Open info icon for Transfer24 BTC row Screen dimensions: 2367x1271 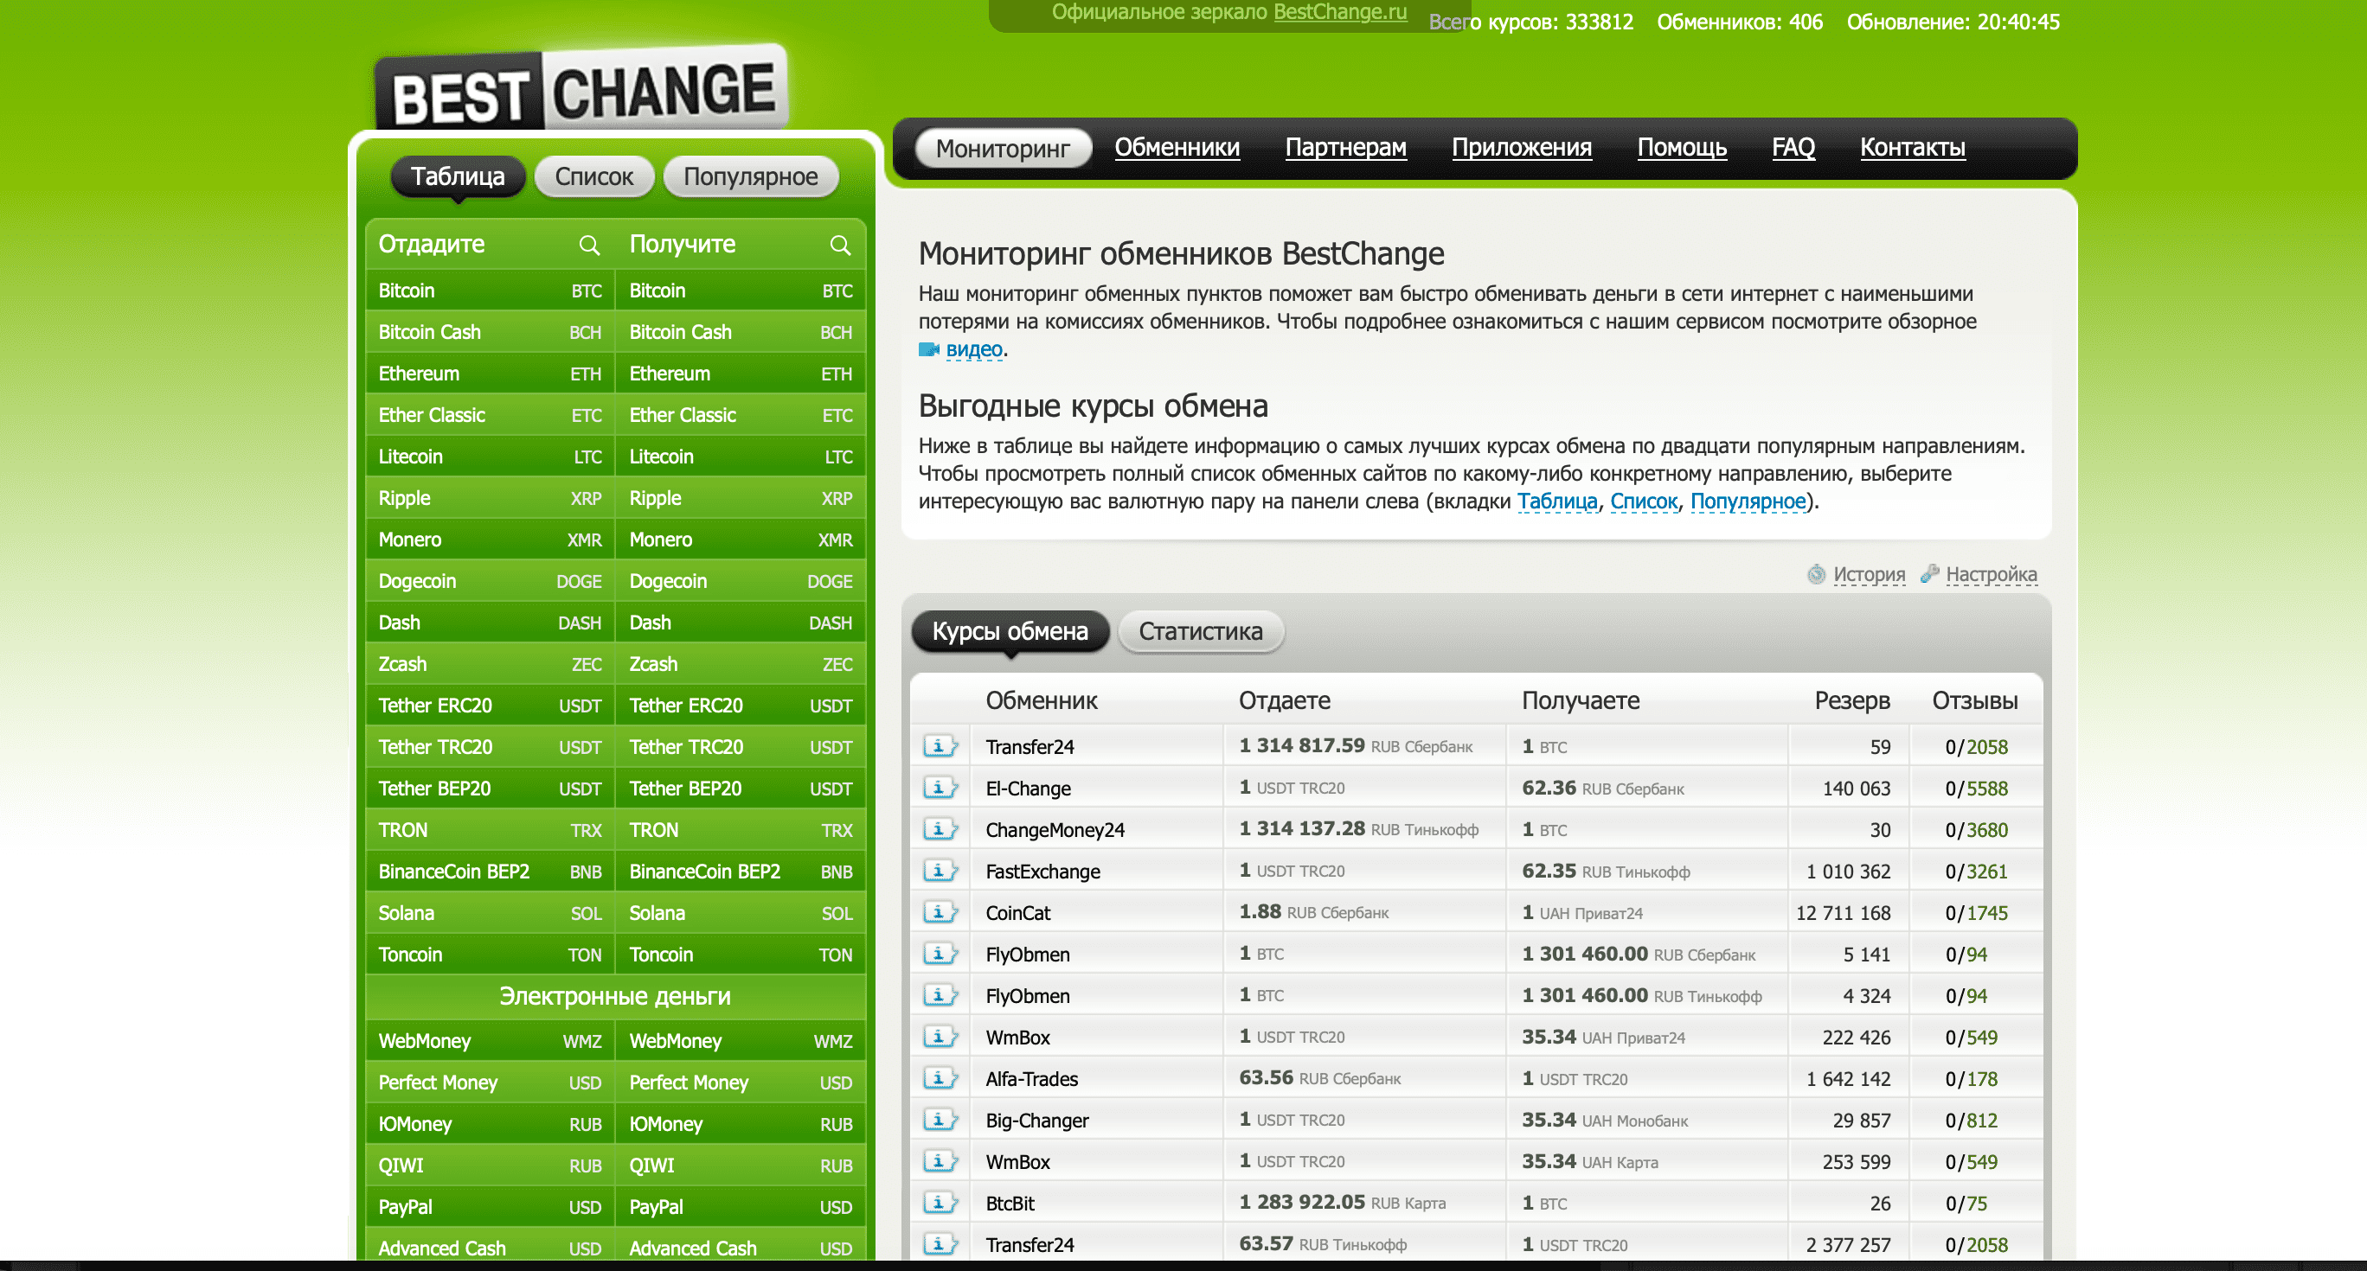point(939,747)
